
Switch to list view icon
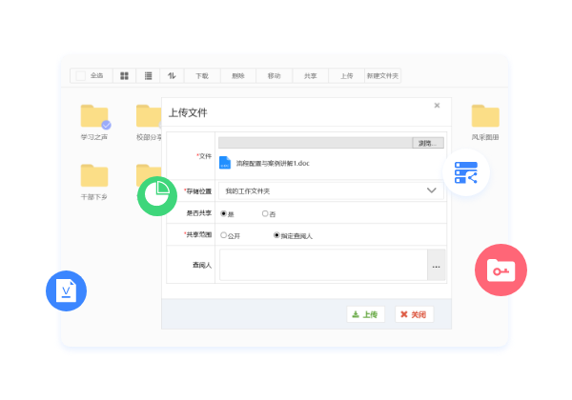[148, 75]
